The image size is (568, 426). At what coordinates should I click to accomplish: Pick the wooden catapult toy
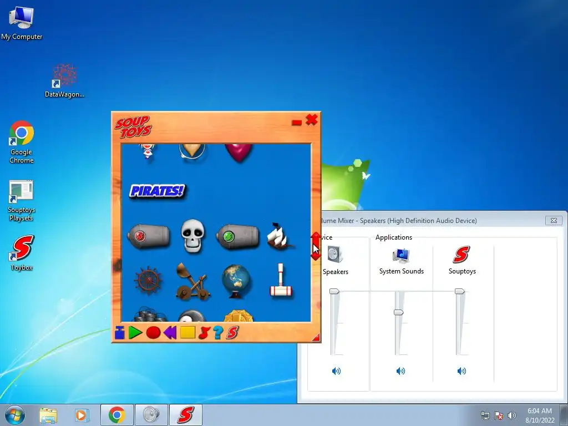(192, 282)
